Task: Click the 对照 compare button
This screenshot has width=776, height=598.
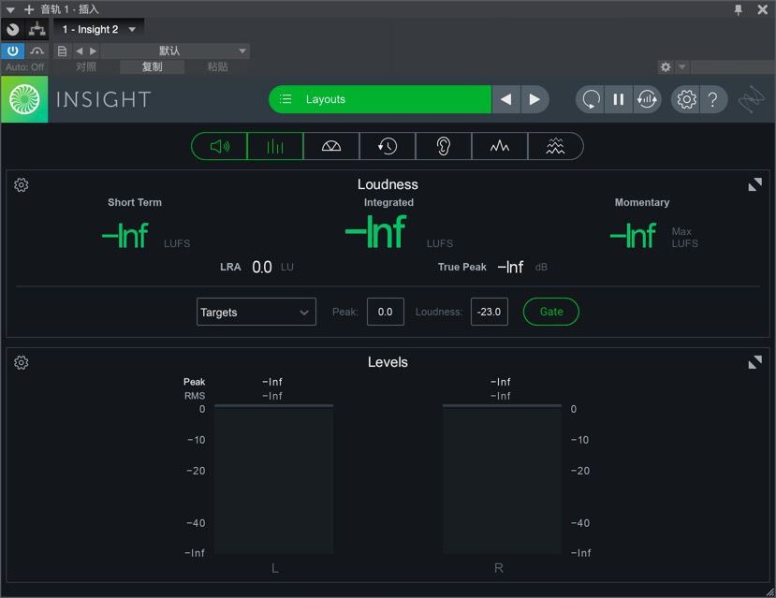Action: tap(85, 66)
